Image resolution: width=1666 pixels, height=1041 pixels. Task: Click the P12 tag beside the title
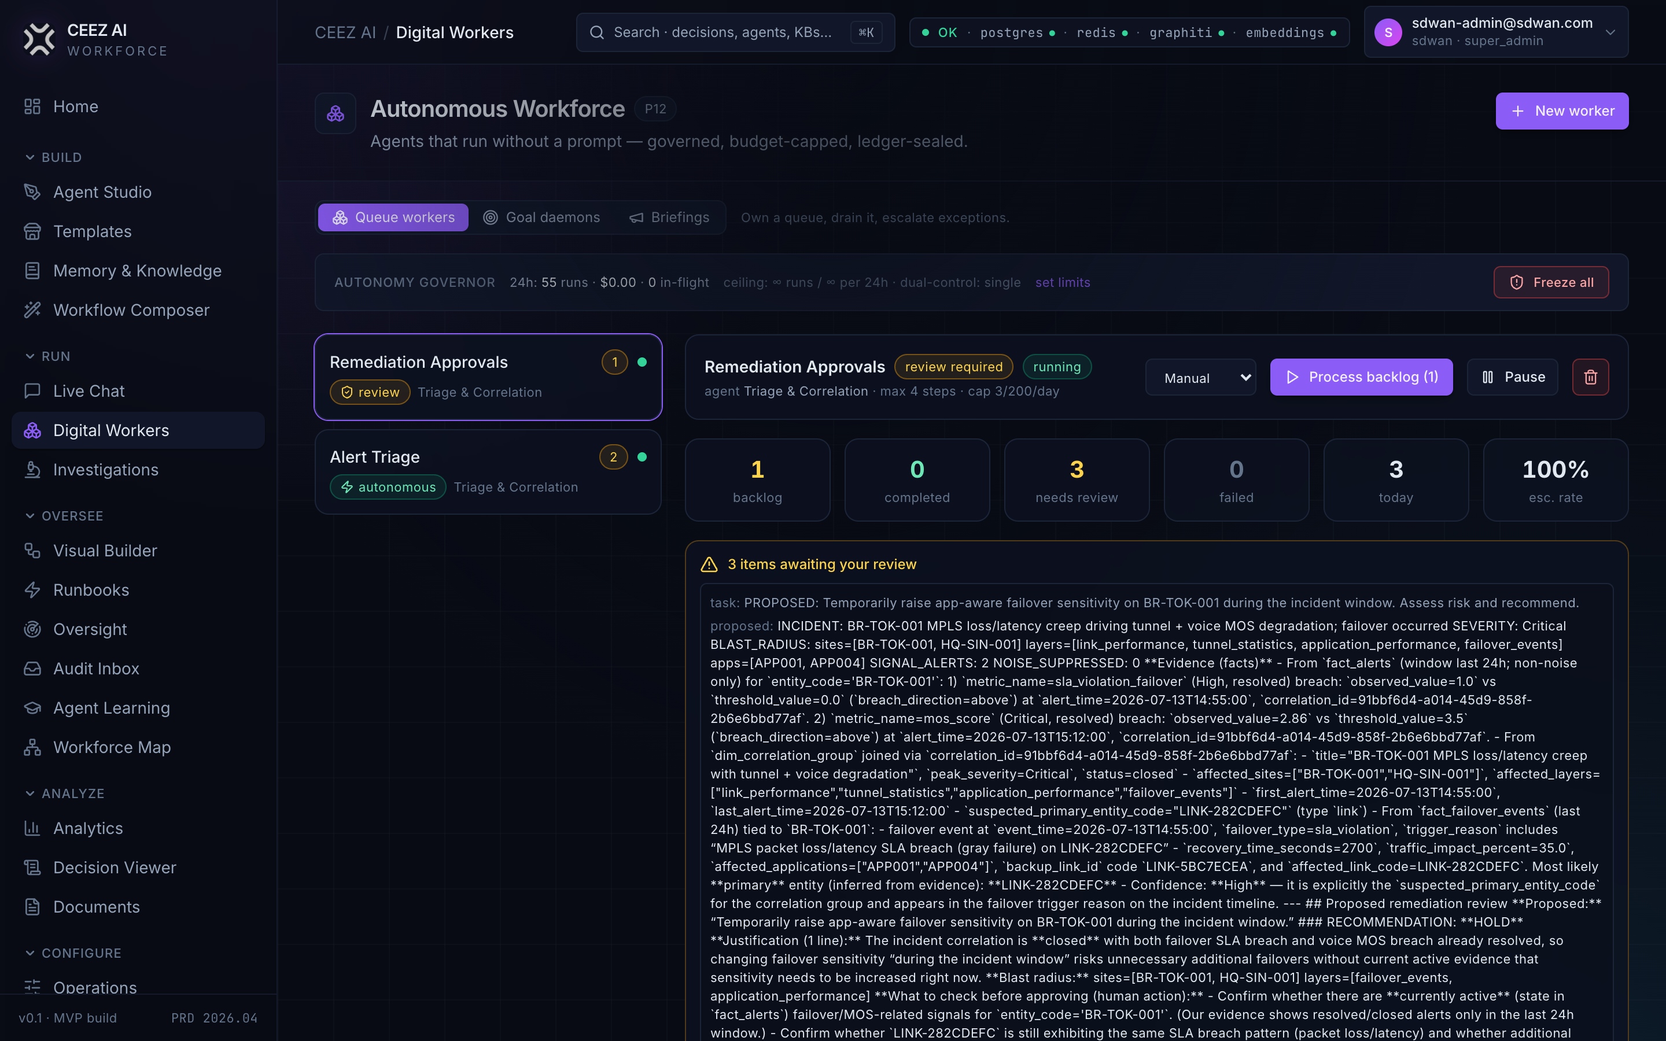click(x=655, y=109)
